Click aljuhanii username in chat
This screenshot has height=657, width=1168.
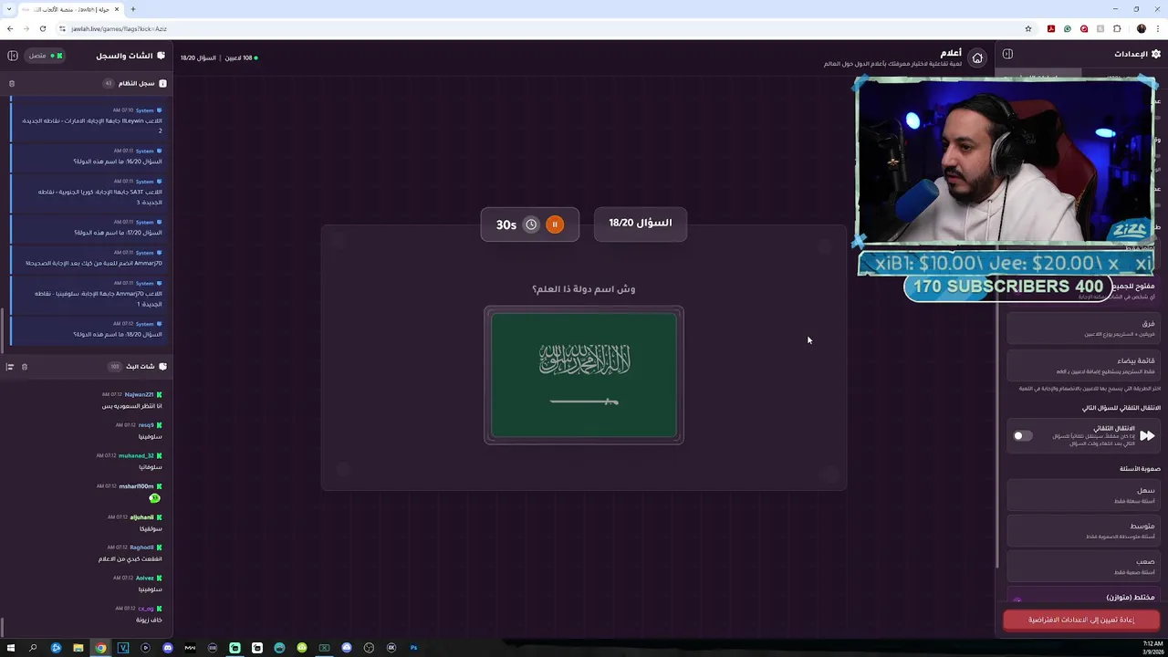point(141,517)
